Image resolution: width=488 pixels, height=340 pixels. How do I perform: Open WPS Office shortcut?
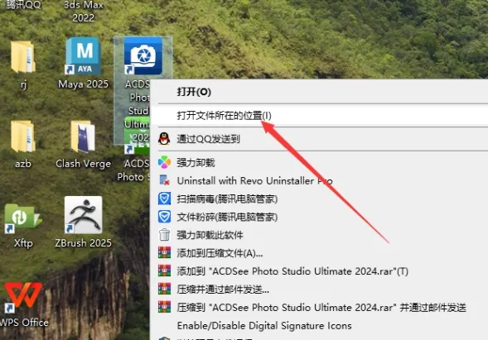coord(23,297)
